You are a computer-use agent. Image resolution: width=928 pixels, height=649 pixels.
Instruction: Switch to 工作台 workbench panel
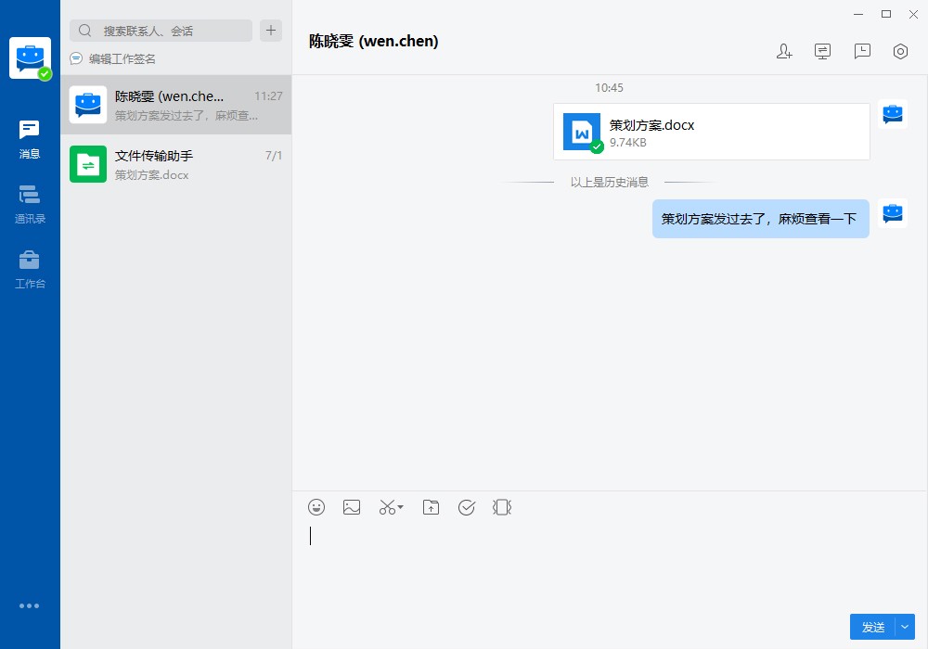pos(30,269)
